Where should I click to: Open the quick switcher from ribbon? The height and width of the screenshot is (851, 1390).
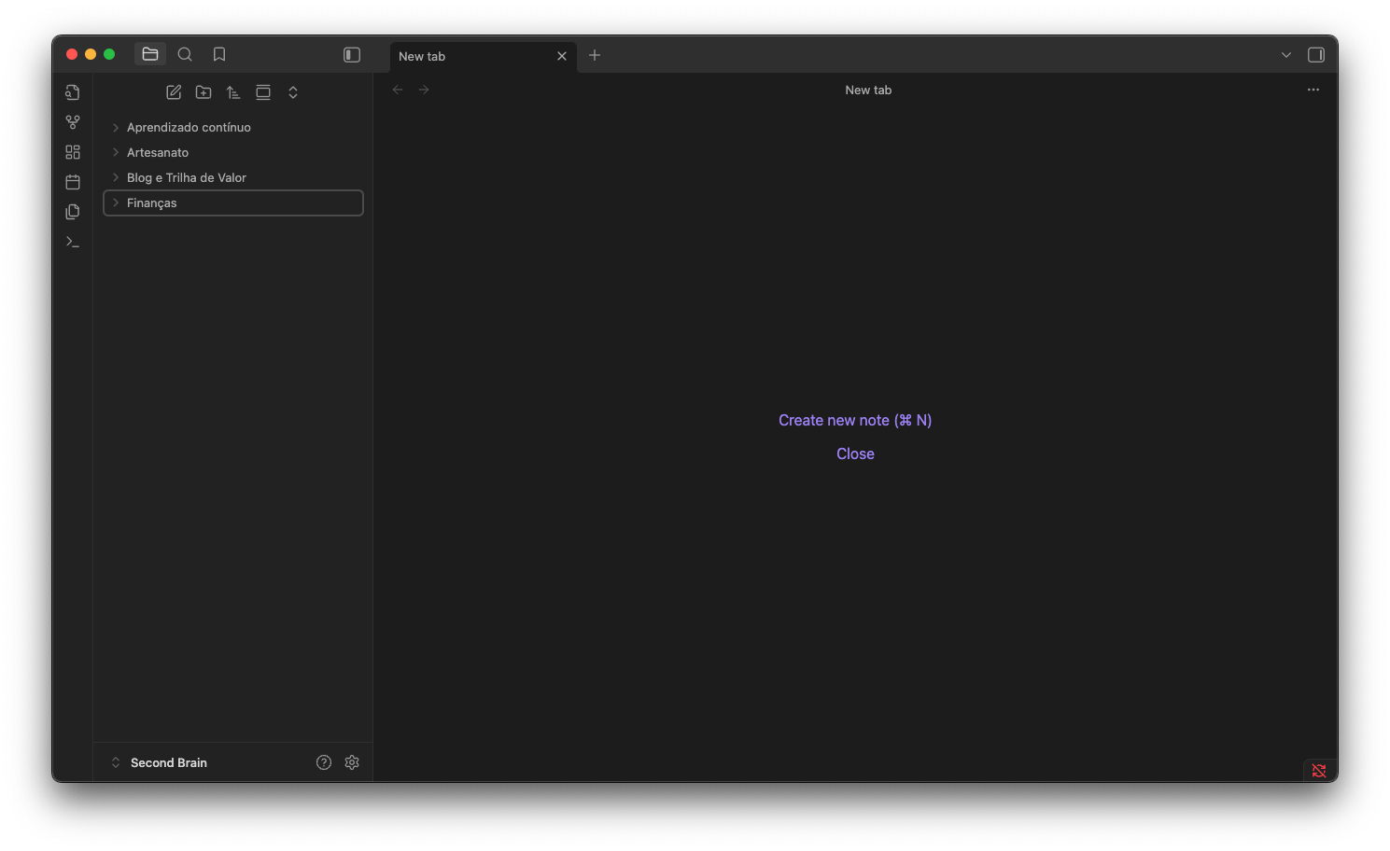pos(73,92)
